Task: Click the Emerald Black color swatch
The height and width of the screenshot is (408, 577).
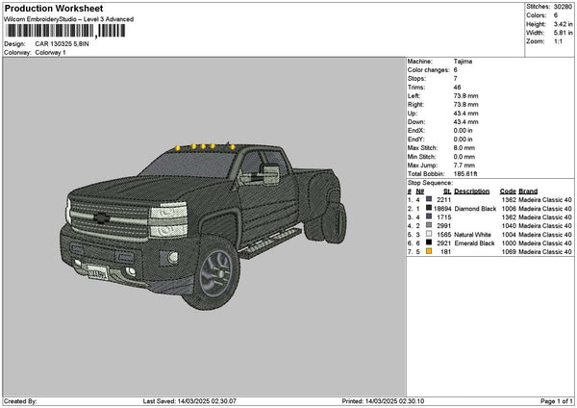Action: tap(429, 242)
